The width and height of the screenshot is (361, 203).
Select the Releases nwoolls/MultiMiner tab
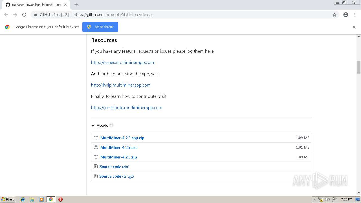coord(36,5)
